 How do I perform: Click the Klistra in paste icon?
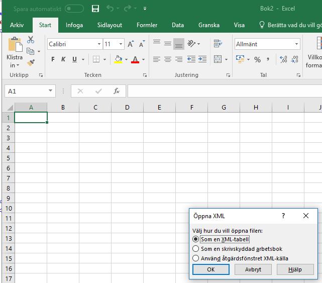[x=15, y=44]
